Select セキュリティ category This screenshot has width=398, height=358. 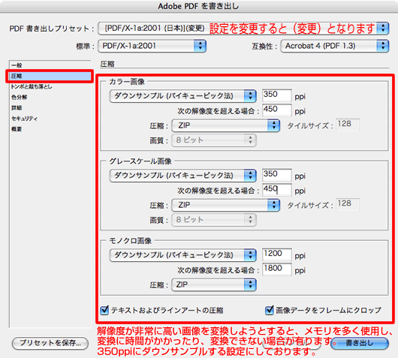point(50,119)
